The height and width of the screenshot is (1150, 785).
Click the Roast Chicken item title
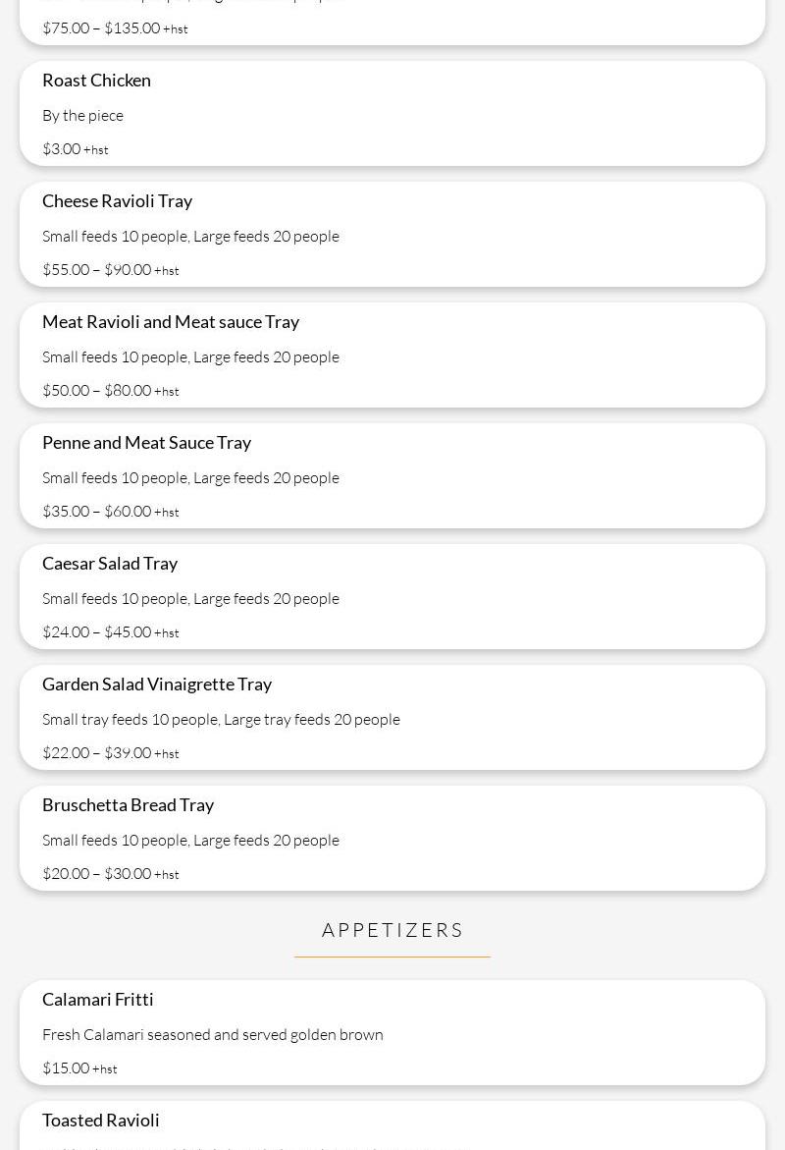96,81
